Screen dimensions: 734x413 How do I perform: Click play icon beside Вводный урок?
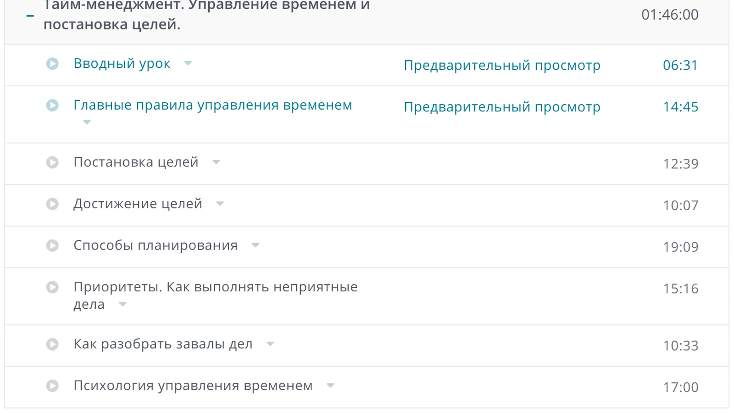(x=52, y=64)
